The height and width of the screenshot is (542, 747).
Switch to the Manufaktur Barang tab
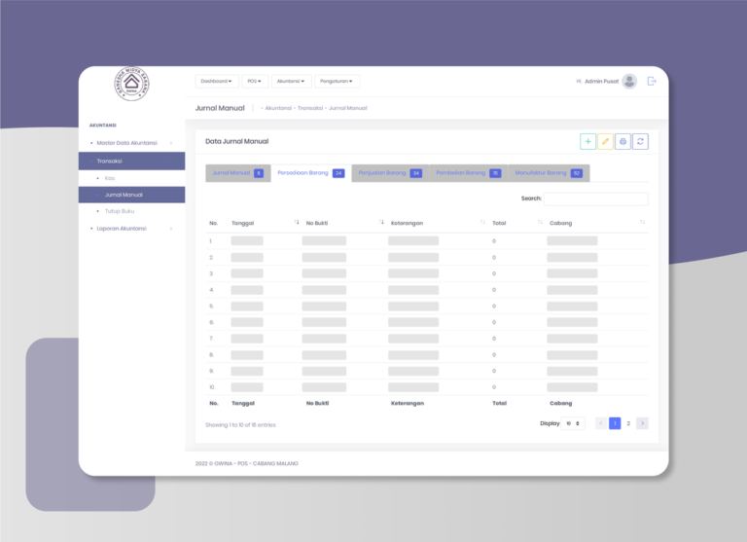[549, 173]
